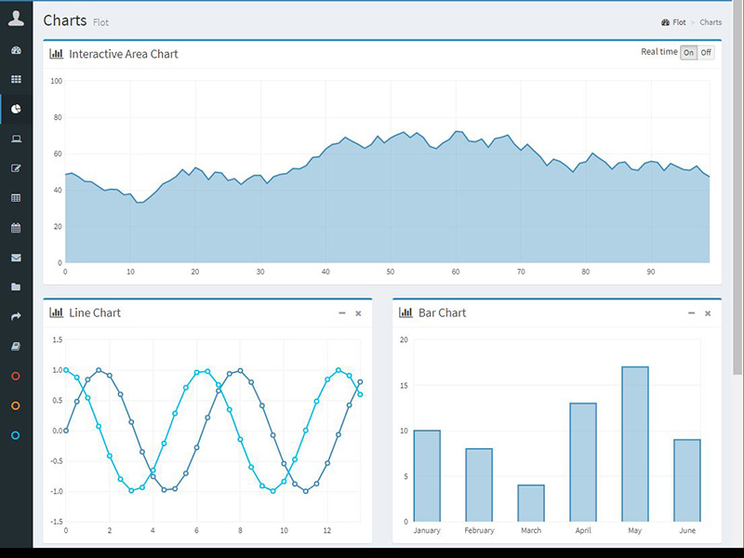The height and width of the screenshot is (558, 744).
Task: Click the Flot breadcrumb dashboard icon
Action: 665,22
